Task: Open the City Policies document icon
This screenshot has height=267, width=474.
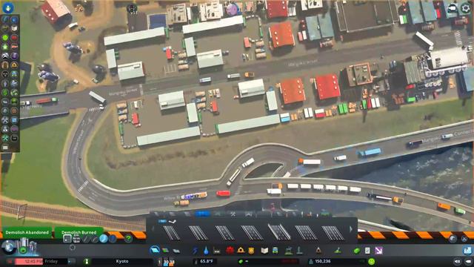Action: pos(367,251)
